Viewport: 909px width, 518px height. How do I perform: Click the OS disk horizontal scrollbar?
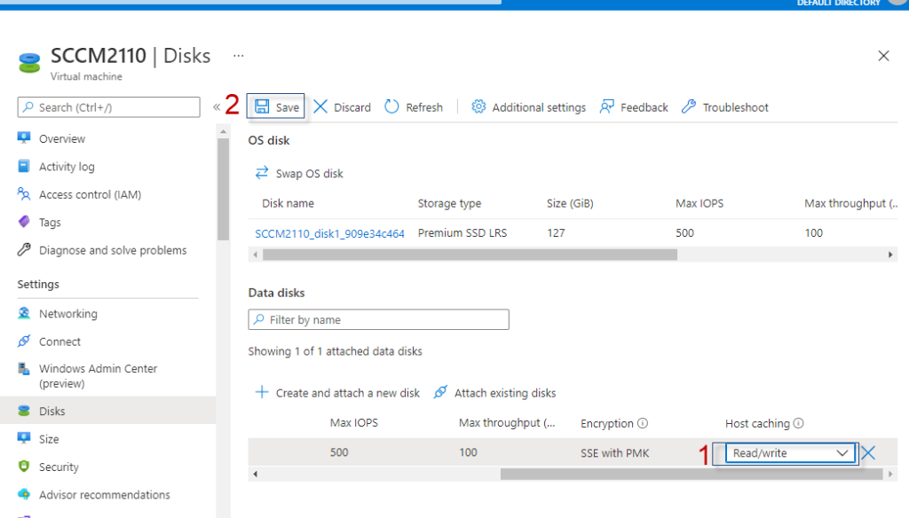pos(470,255)
